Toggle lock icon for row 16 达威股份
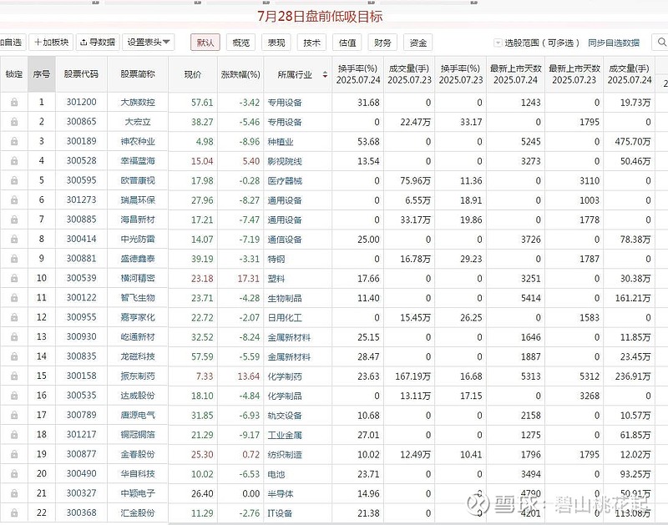This screenshot has height=525, width=668. tap(14, 396)
